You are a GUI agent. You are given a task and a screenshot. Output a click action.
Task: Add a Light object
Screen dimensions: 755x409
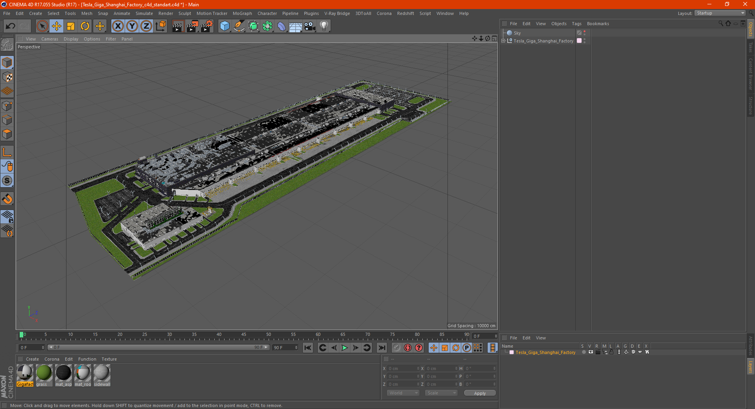click(324, 26)
